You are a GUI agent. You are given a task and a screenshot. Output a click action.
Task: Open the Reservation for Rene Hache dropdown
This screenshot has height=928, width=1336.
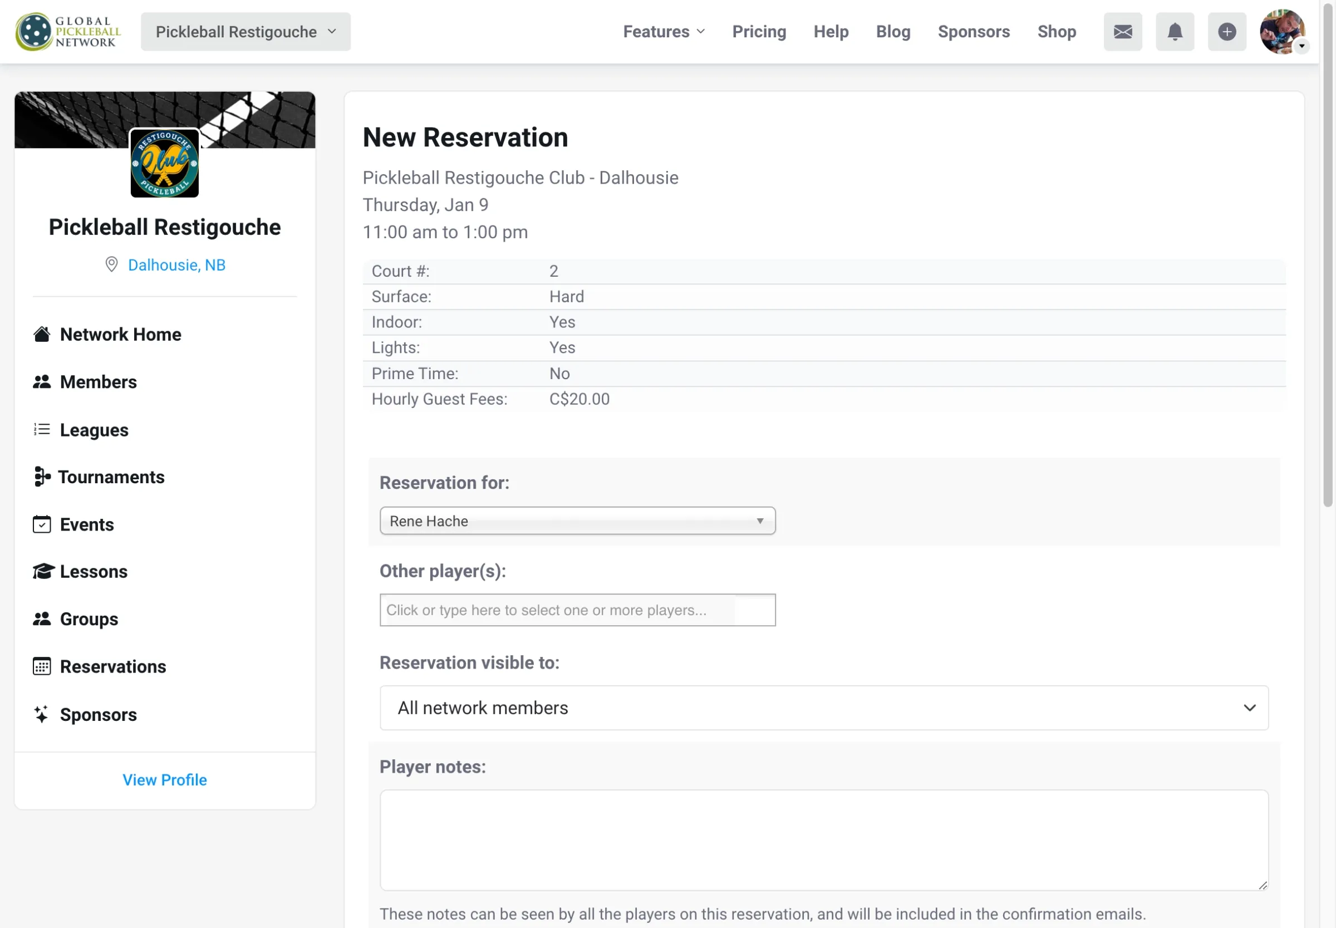click(577, 521)
